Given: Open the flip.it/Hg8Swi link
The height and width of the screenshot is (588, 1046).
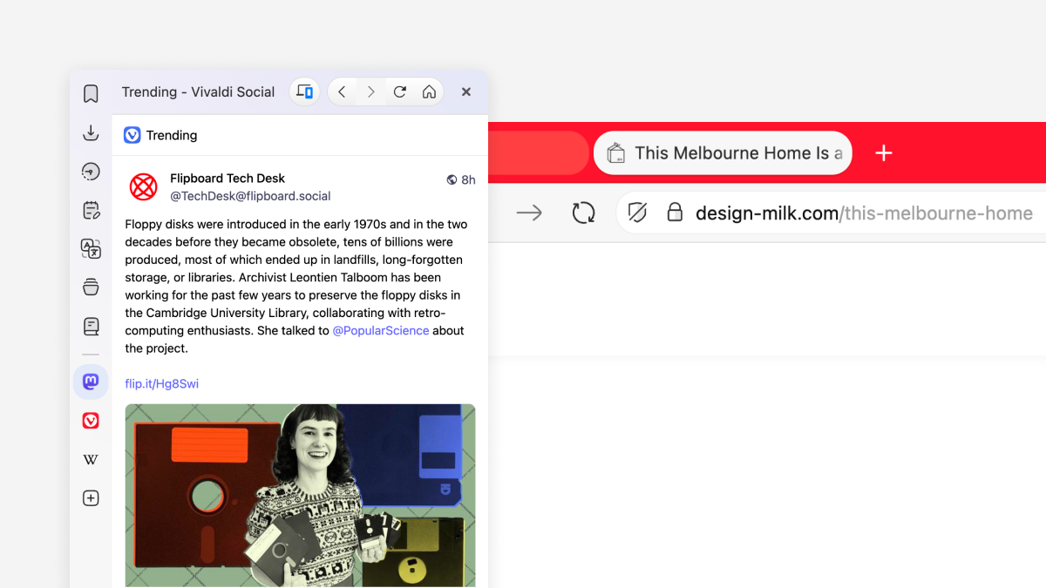Looking at the screenshot, I should (x=161, y=383).
